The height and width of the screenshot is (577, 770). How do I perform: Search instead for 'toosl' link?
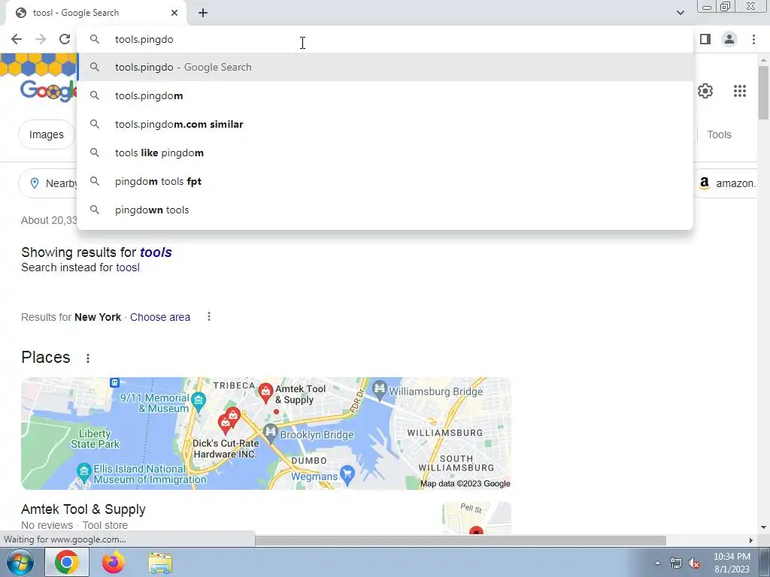pyautogui.click(x=128, y=267)
